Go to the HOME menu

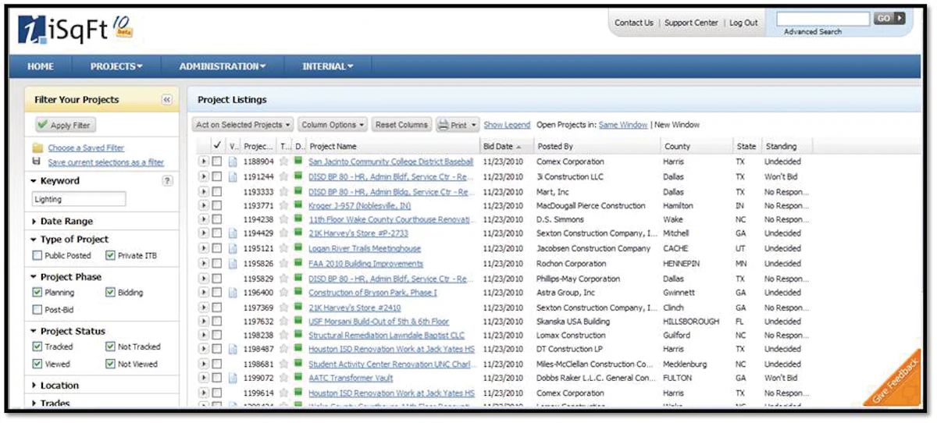(x=41, y=66)
